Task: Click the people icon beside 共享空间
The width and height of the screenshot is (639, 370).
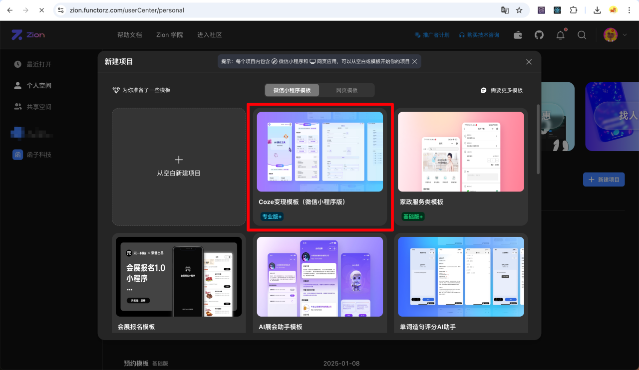Action: pos(18,107)
